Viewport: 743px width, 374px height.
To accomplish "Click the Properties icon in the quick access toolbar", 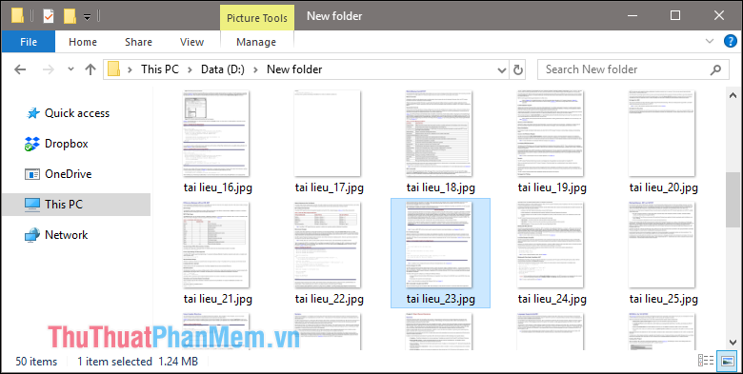I will click(x=48, y=16).
